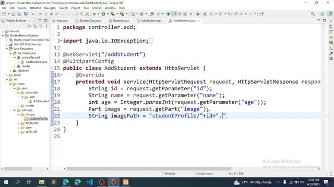This screenshot has height=187, width=334.
Task: Collapse the StudentRecordSystem project node
Action: [x=3, y=36]
